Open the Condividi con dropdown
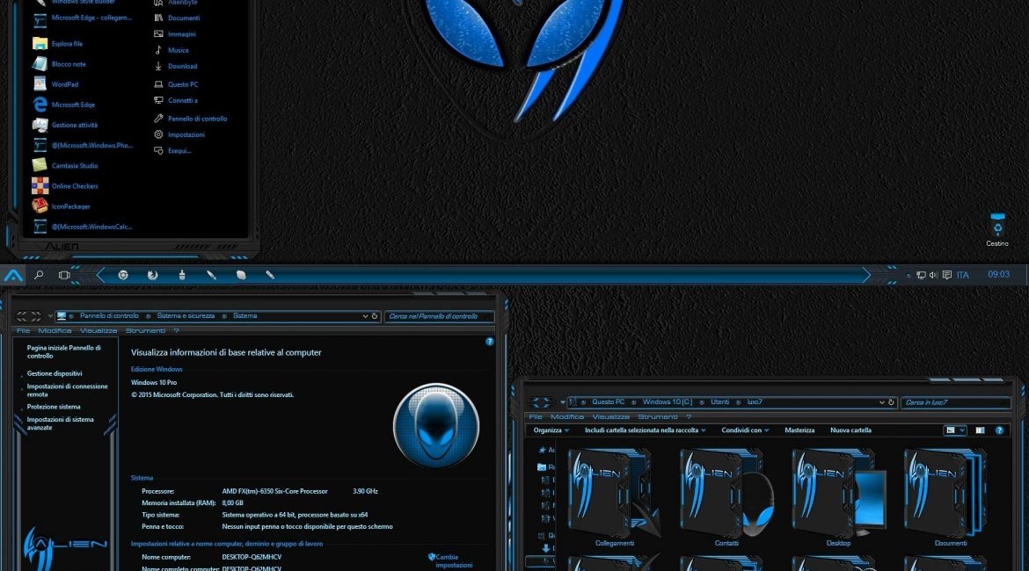 pos(745,430)
